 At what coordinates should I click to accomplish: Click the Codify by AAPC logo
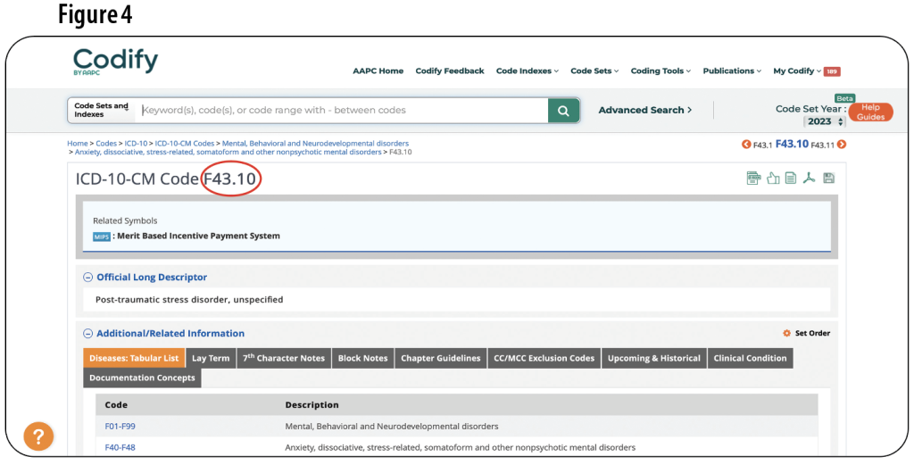pos(115,62)
